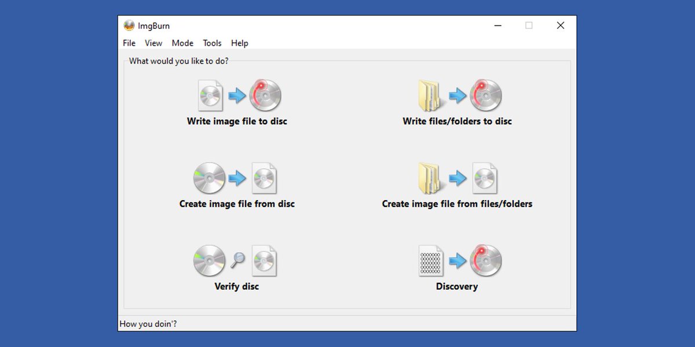Click the red disc above Write files/folders to disc
695x347 pixels.
[485, 95]
